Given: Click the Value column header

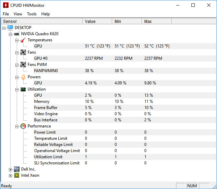Looking at the screenshot, I should [97, 21].
